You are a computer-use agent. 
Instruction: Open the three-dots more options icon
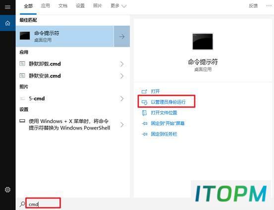tap(269, 6)
